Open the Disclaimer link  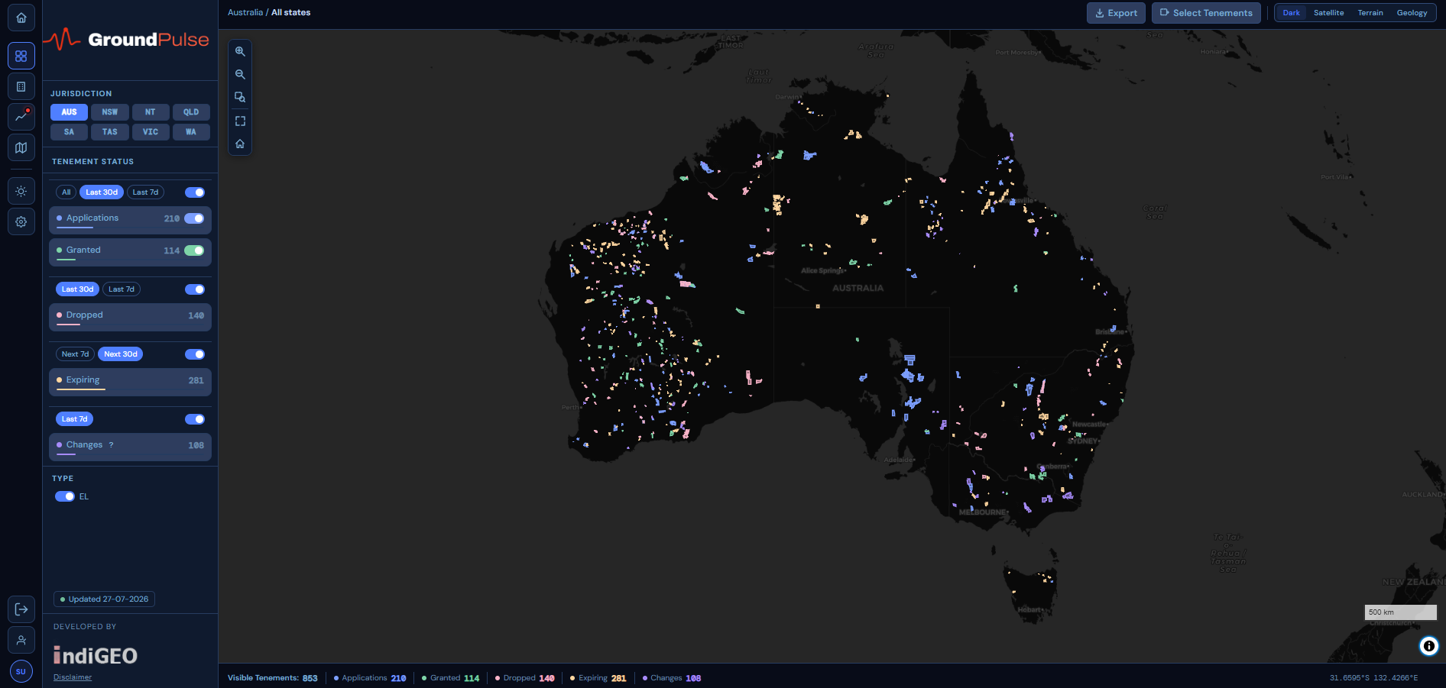[x=73, y=677]
